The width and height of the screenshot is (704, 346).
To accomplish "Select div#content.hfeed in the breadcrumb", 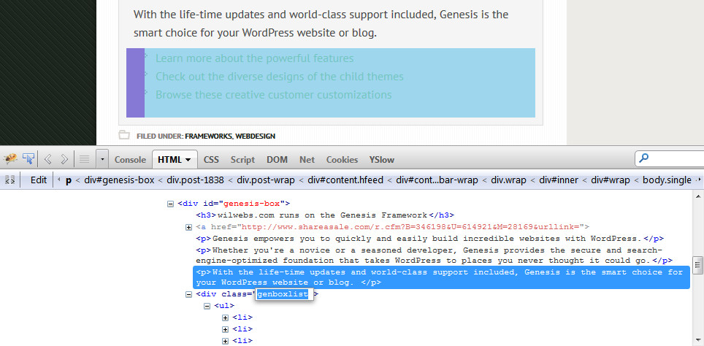I will click(x=345, y=180).
